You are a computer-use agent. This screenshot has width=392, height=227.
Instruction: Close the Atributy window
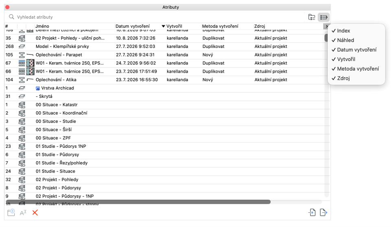(x=7, y=7)
